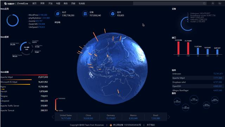Click the telnet service bubble
This screenshot has height=127, width=225.
(x=206, y=105)
